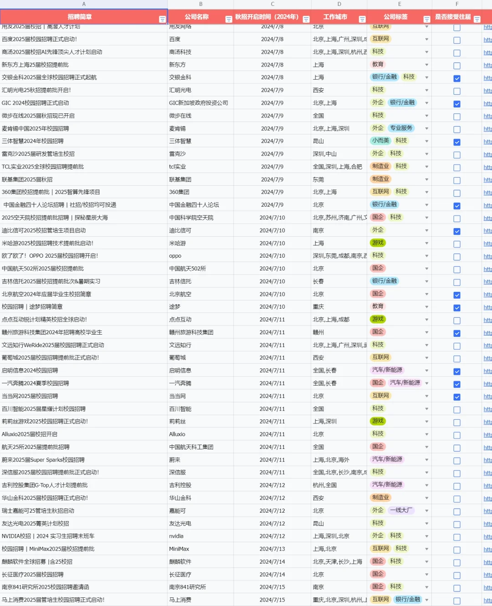Image resolution: width=492 pixels, height=606 pixels.
Task: Select company cell 中国航天502所
Action: [200, 269]
